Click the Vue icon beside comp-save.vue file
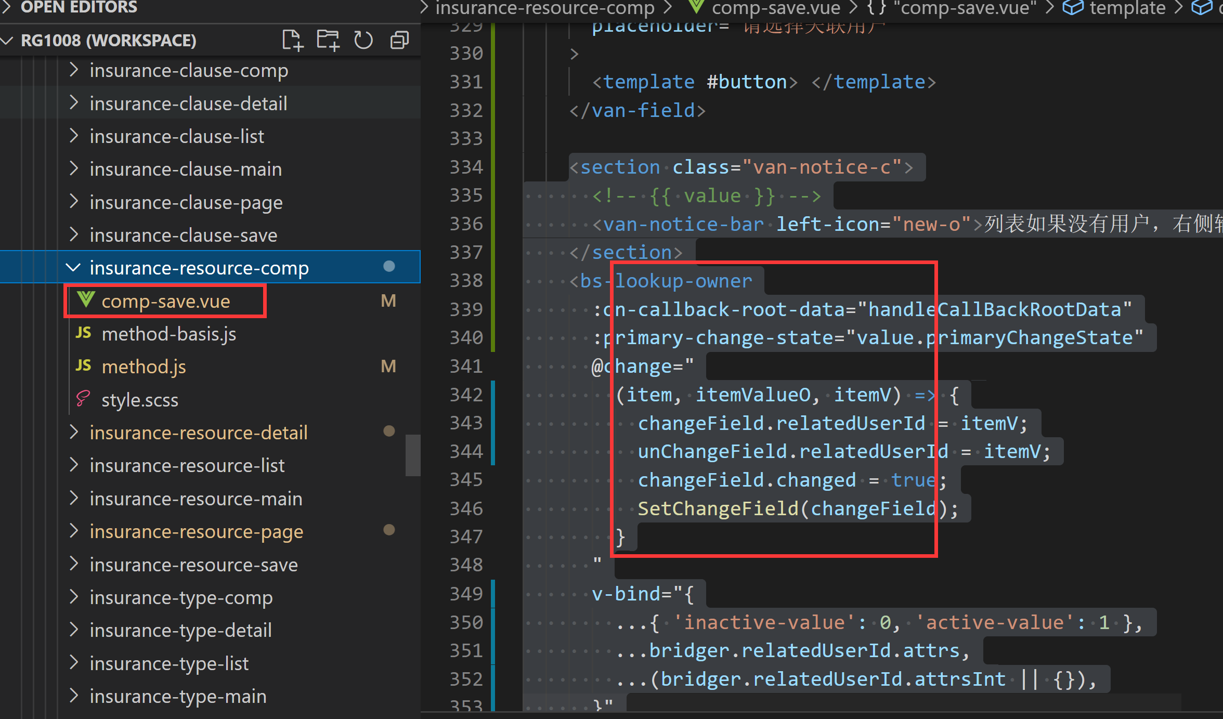Viewport: 1223px width, 719px height. (86, 300)
